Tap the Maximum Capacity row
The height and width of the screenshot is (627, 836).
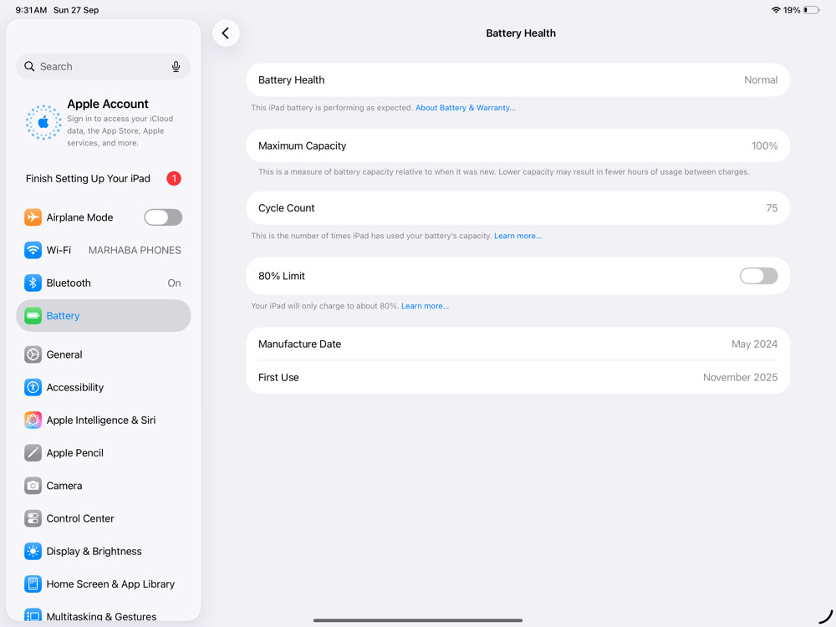tap(517, 145)
